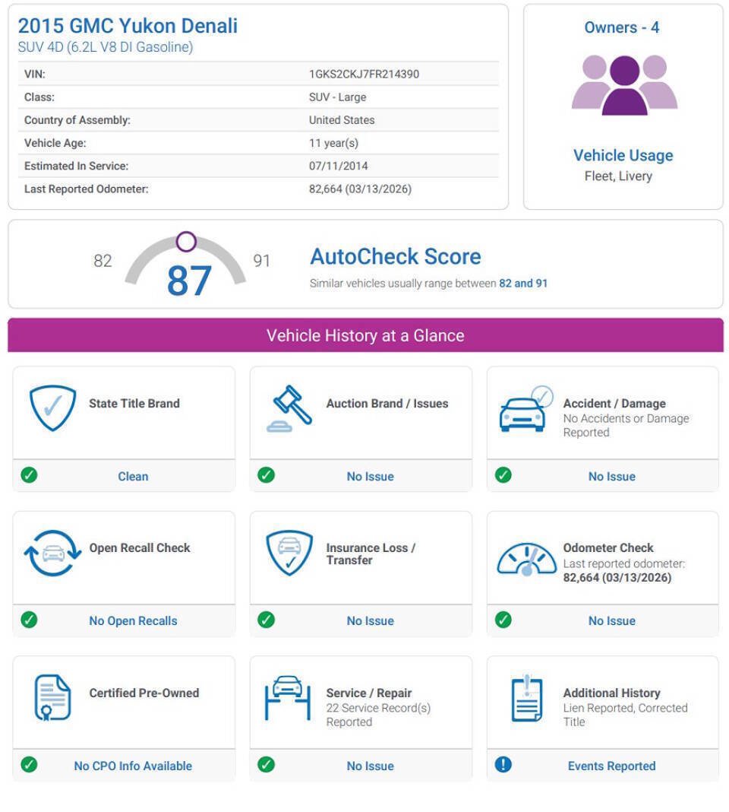Image resolution: width=729 pixels, height=812 pixels.
Task: Click the AutoCheck Score heading
Action: point(396,257)
